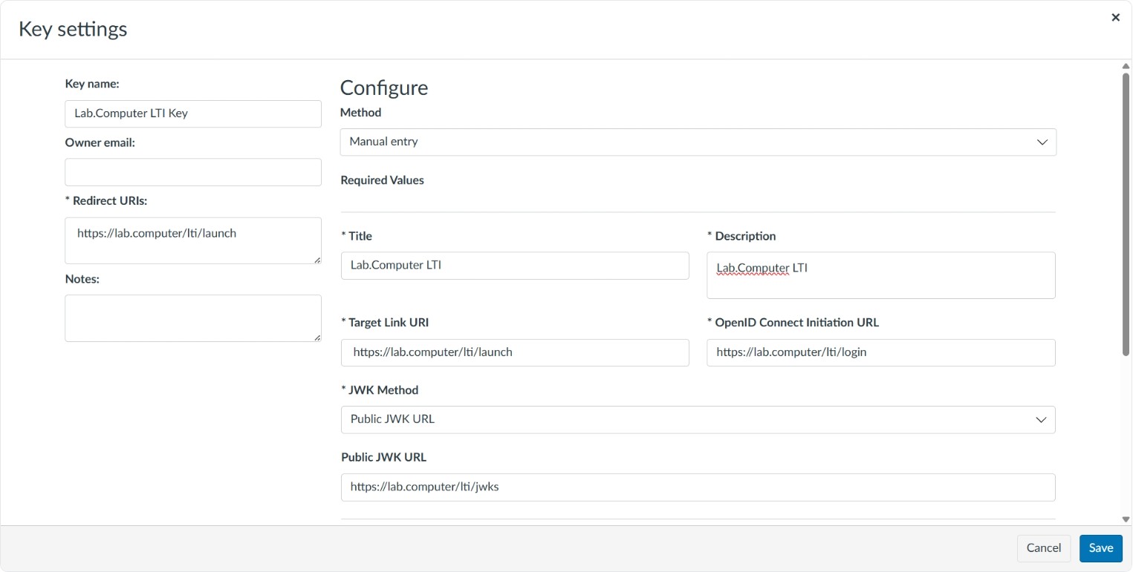The width and height of the screenshot is (1133, 572).
Task: Edit the Description text area
Action: click(x=880, y=275)
